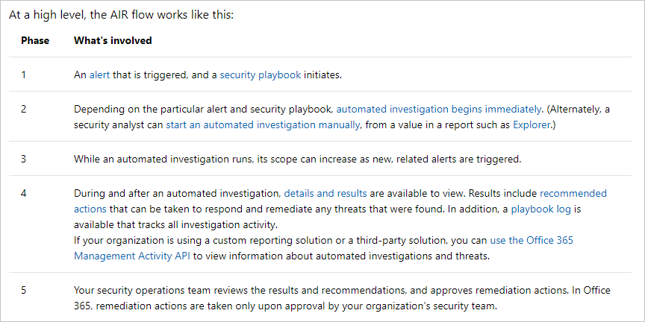Click the security operations team review description
645x322 pixels.
342,298
